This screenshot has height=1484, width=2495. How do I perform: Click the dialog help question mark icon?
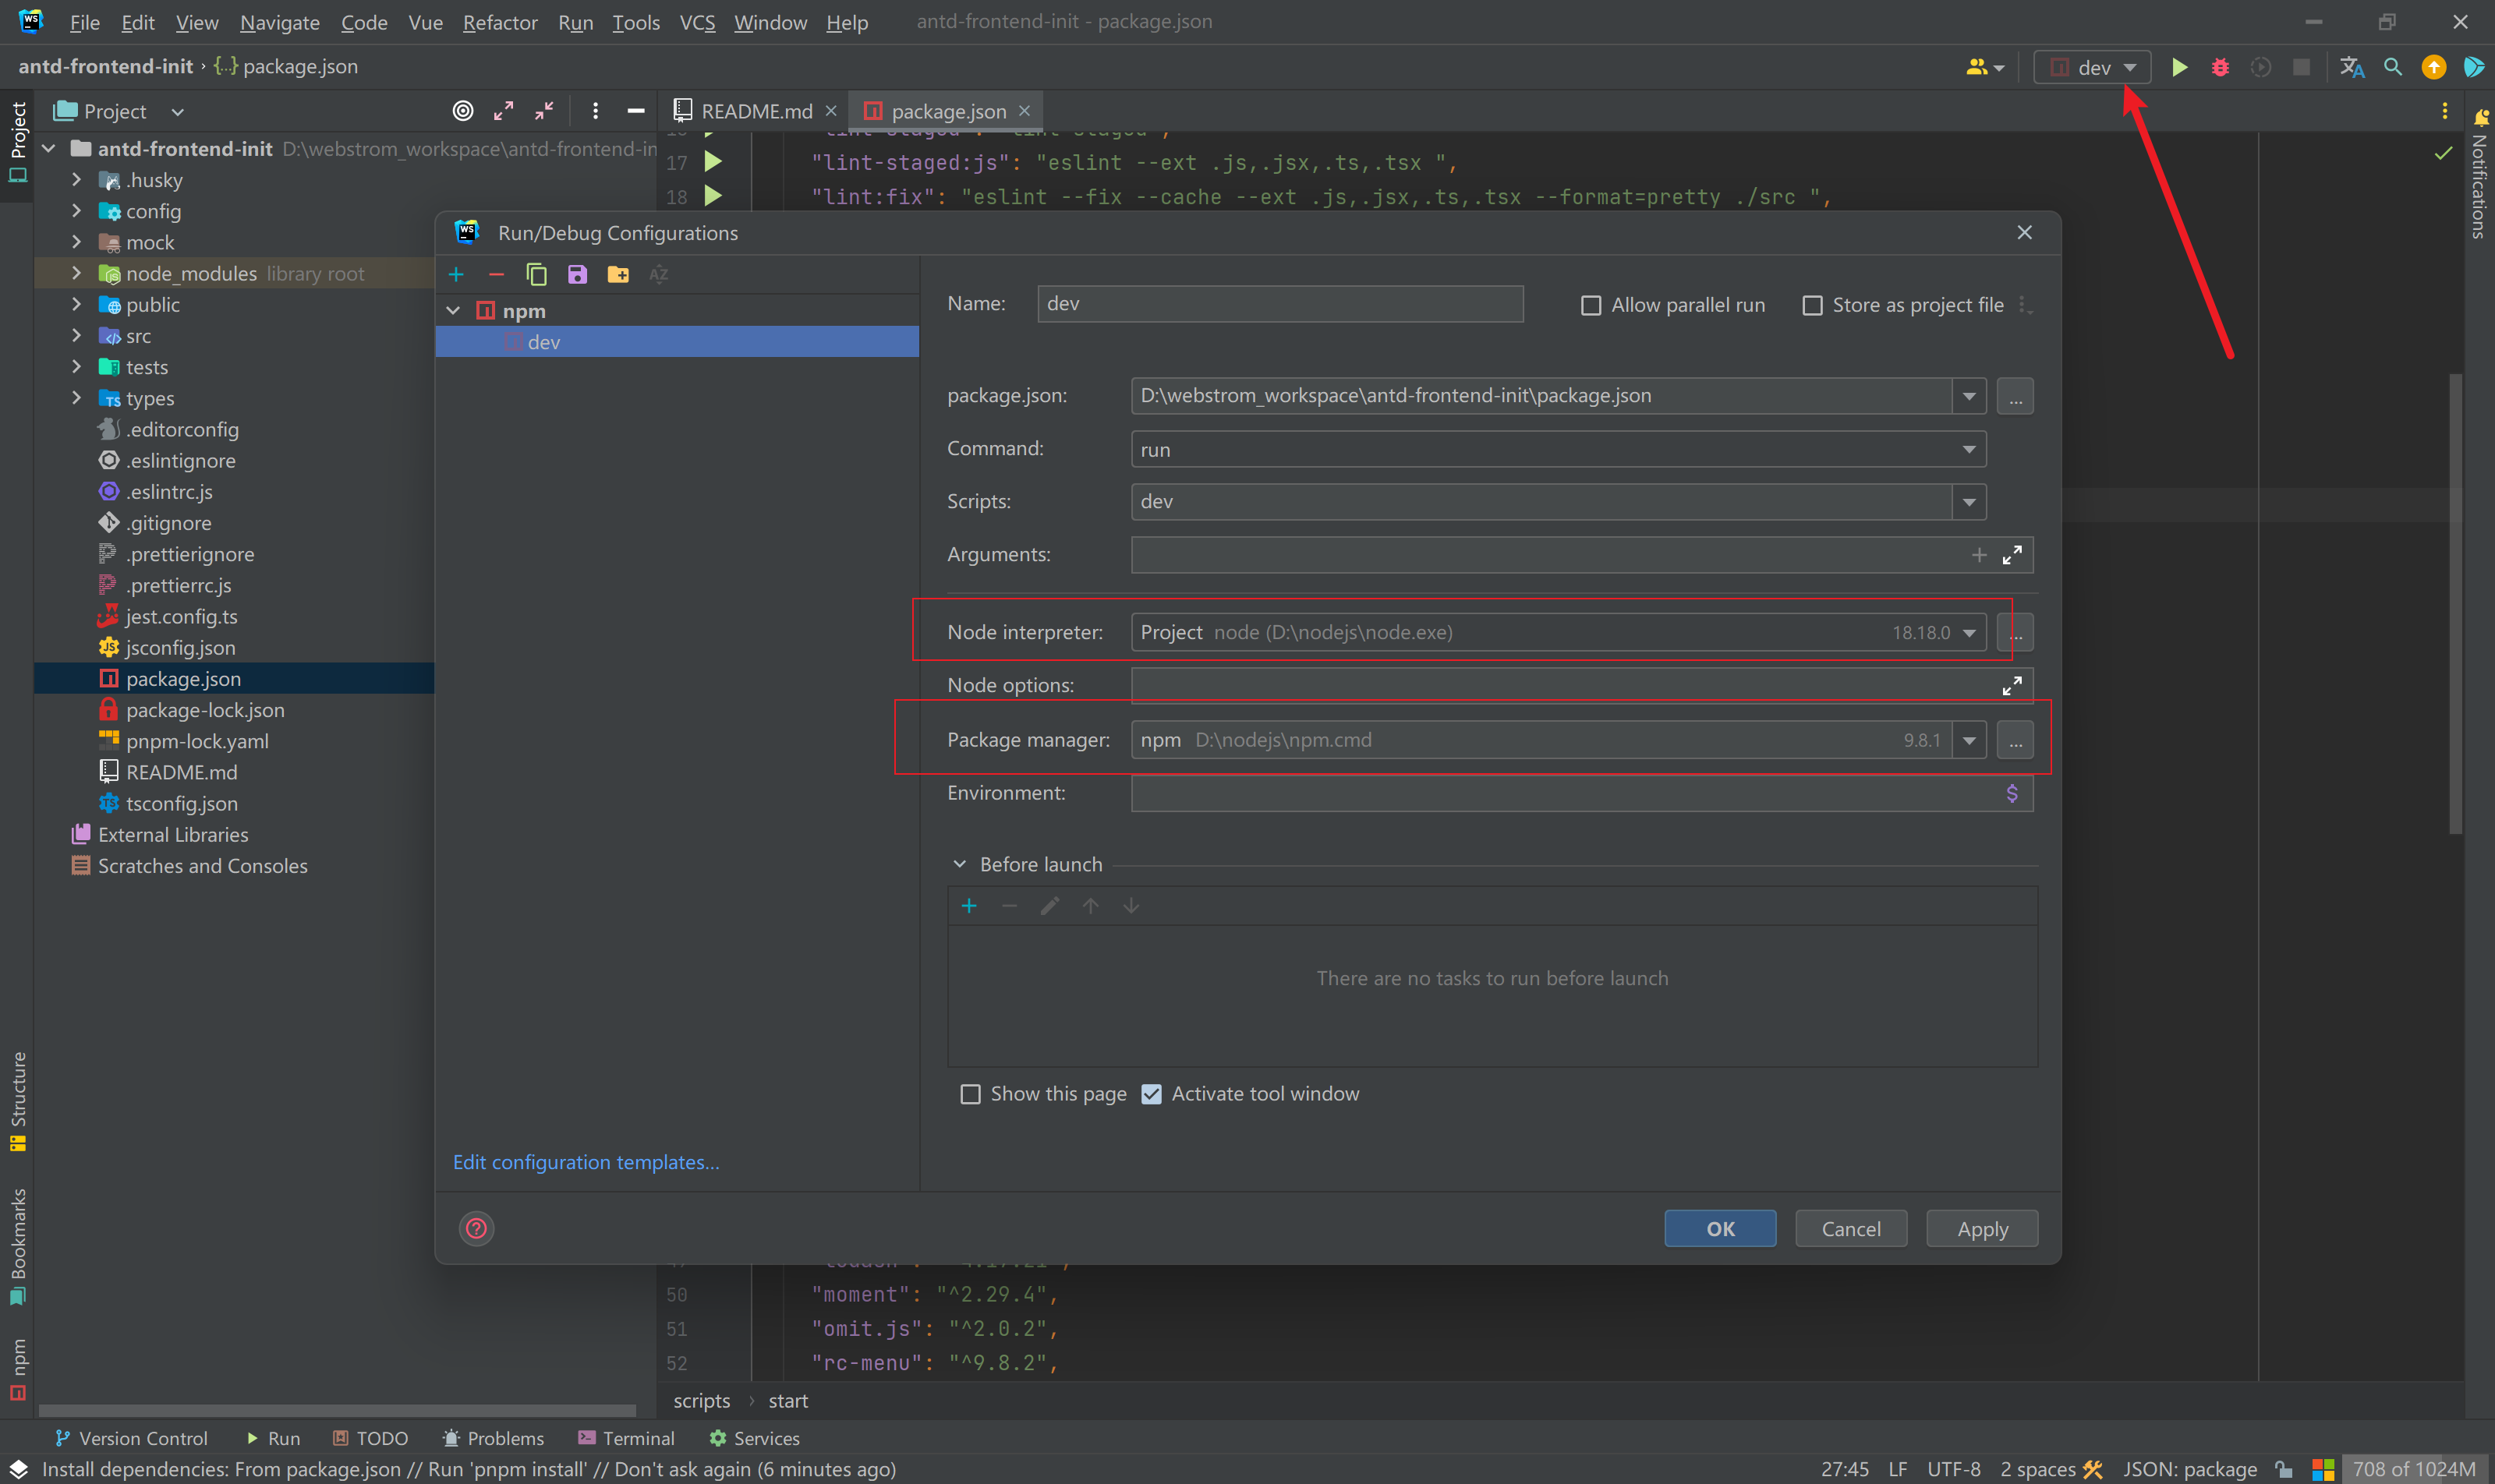coord(476,1228)
